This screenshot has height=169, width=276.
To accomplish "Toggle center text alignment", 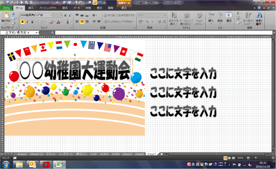I will click(x=82, y=22).
